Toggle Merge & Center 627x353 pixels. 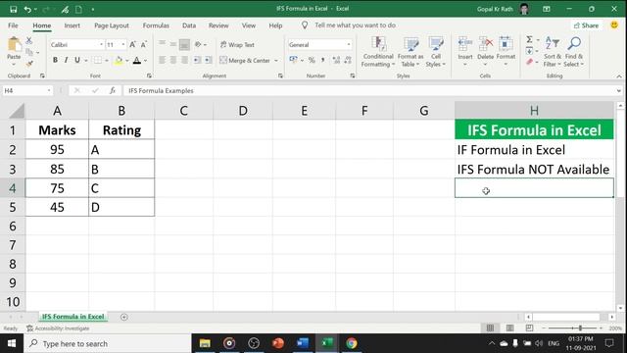coord(245,61)
